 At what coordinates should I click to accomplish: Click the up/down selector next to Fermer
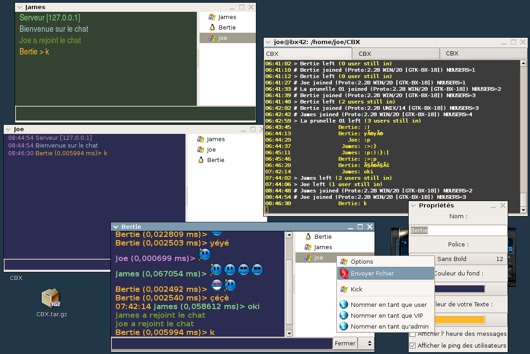tap(370, 344)
